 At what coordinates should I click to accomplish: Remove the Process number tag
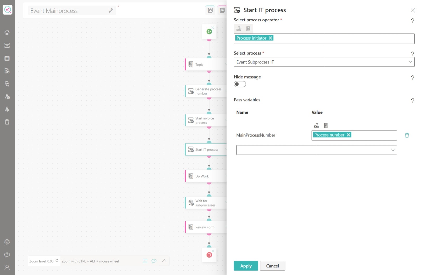(349, 135)
